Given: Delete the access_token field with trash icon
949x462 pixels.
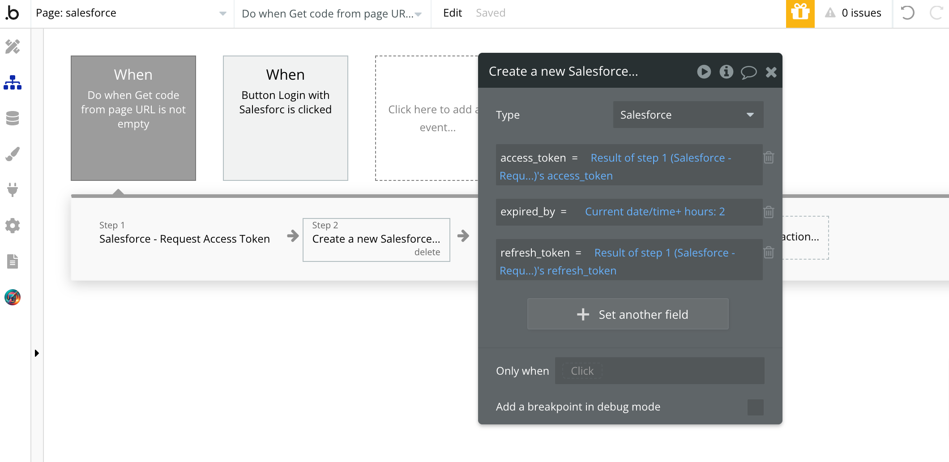Looking at the screenshot, I should coord(769,158).
